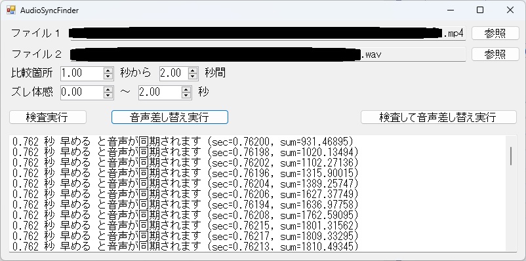The image size is (526, 261).
Task: Click the 秒間 label
Action: (x=215, y=73)
